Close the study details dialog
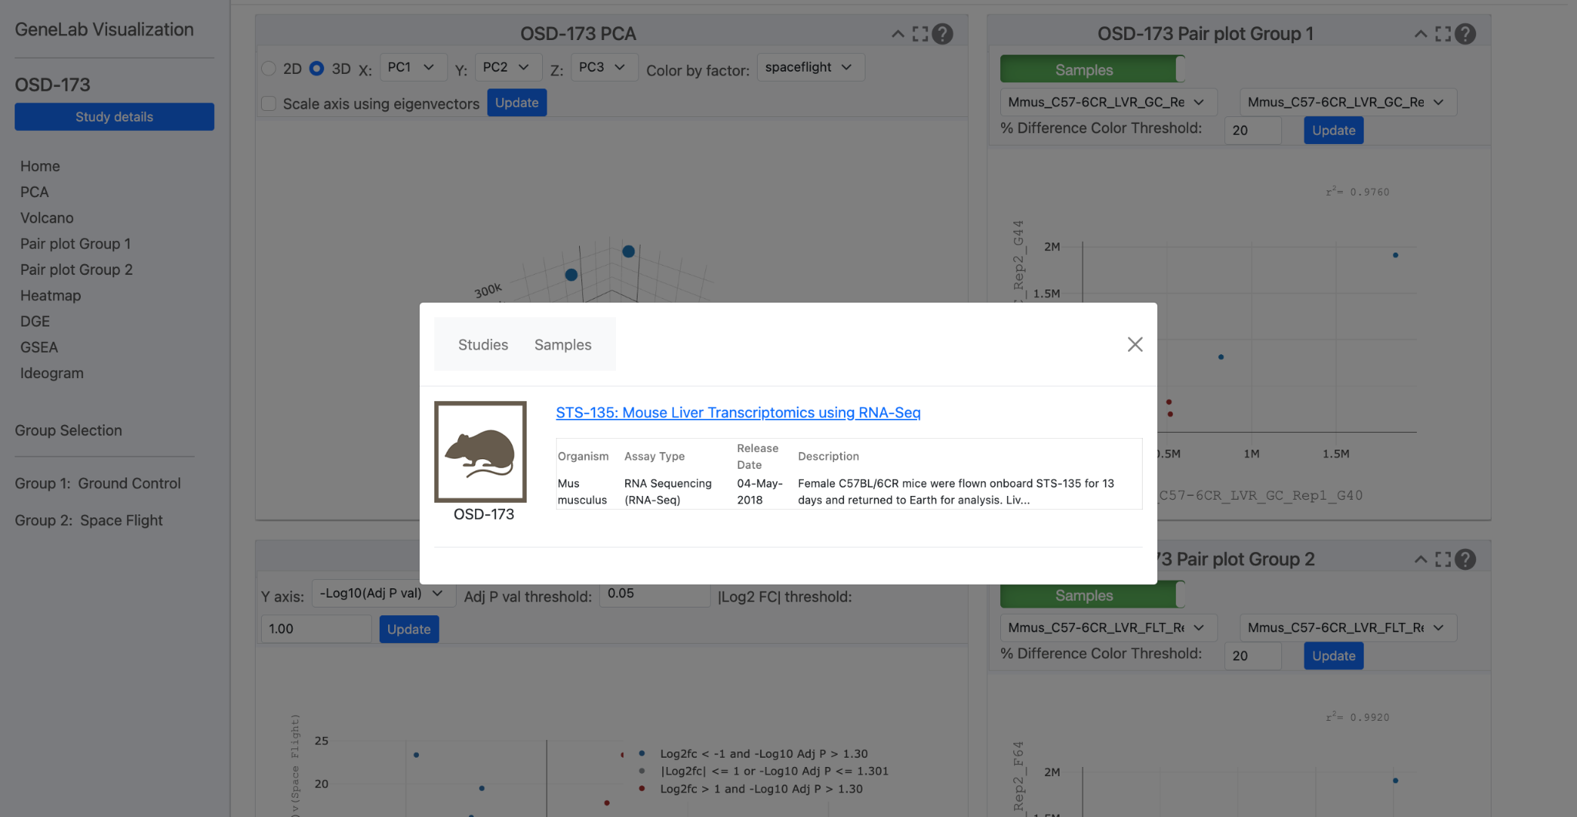 pyautogui.click(x=1135, y=344)
